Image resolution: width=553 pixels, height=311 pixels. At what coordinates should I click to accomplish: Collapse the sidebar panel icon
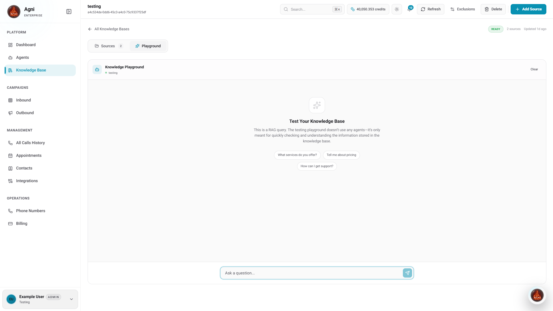(69, 12)
